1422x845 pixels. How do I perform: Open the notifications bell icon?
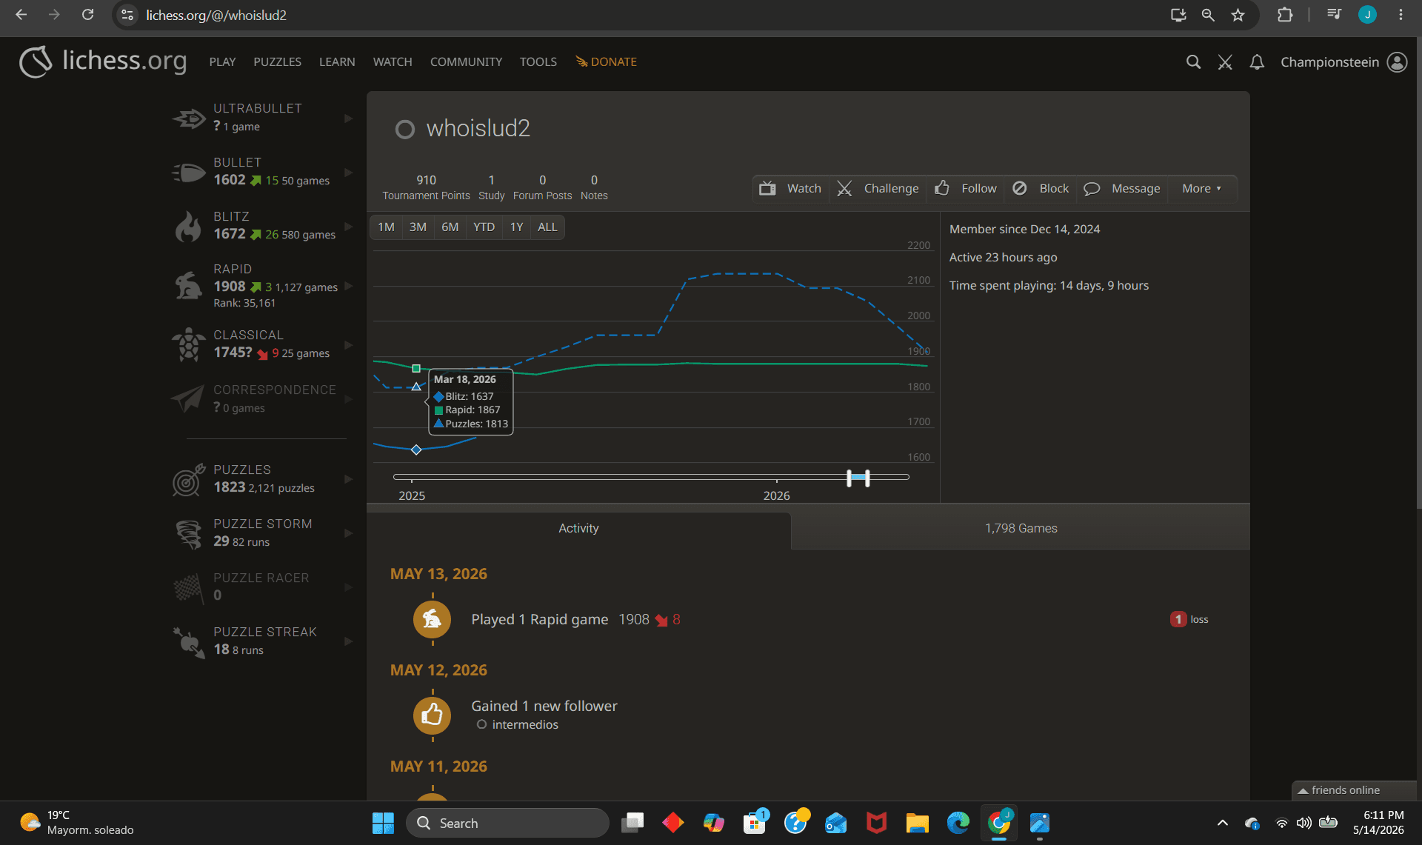1257,62
